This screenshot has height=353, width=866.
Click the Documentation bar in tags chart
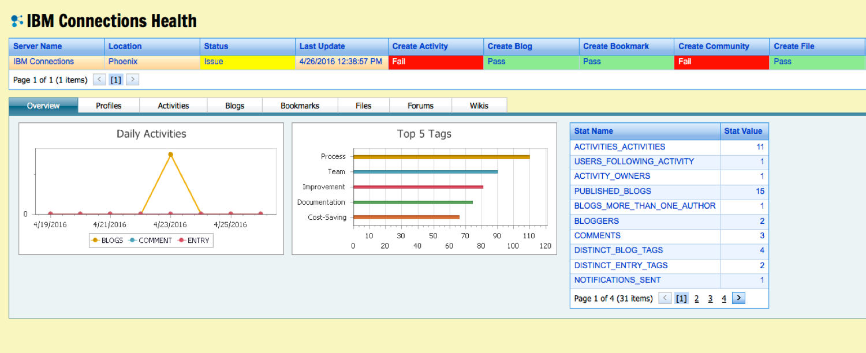pos(413,202)
